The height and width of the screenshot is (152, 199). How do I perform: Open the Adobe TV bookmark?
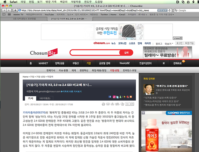point(19,15)
